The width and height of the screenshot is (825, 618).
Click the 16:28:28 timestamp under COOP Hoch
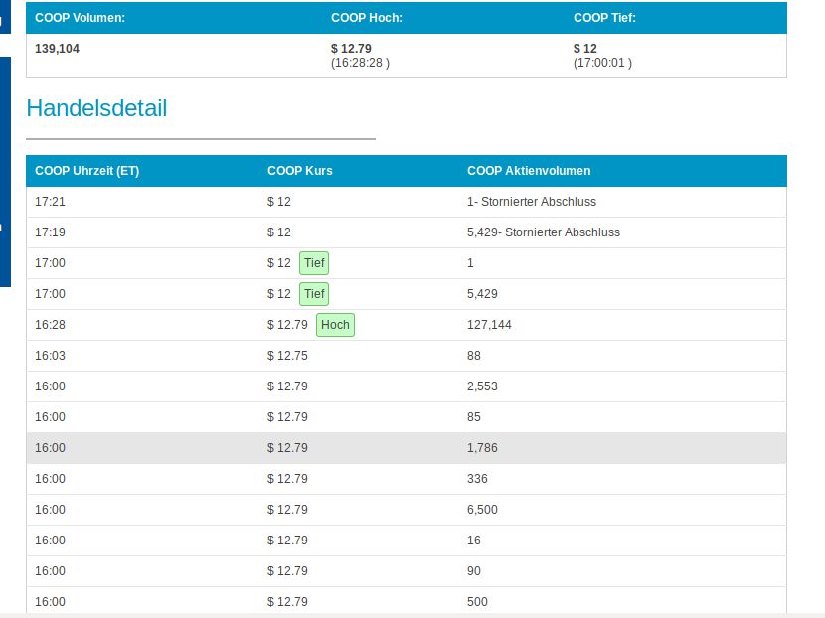[x=360, y=63]
